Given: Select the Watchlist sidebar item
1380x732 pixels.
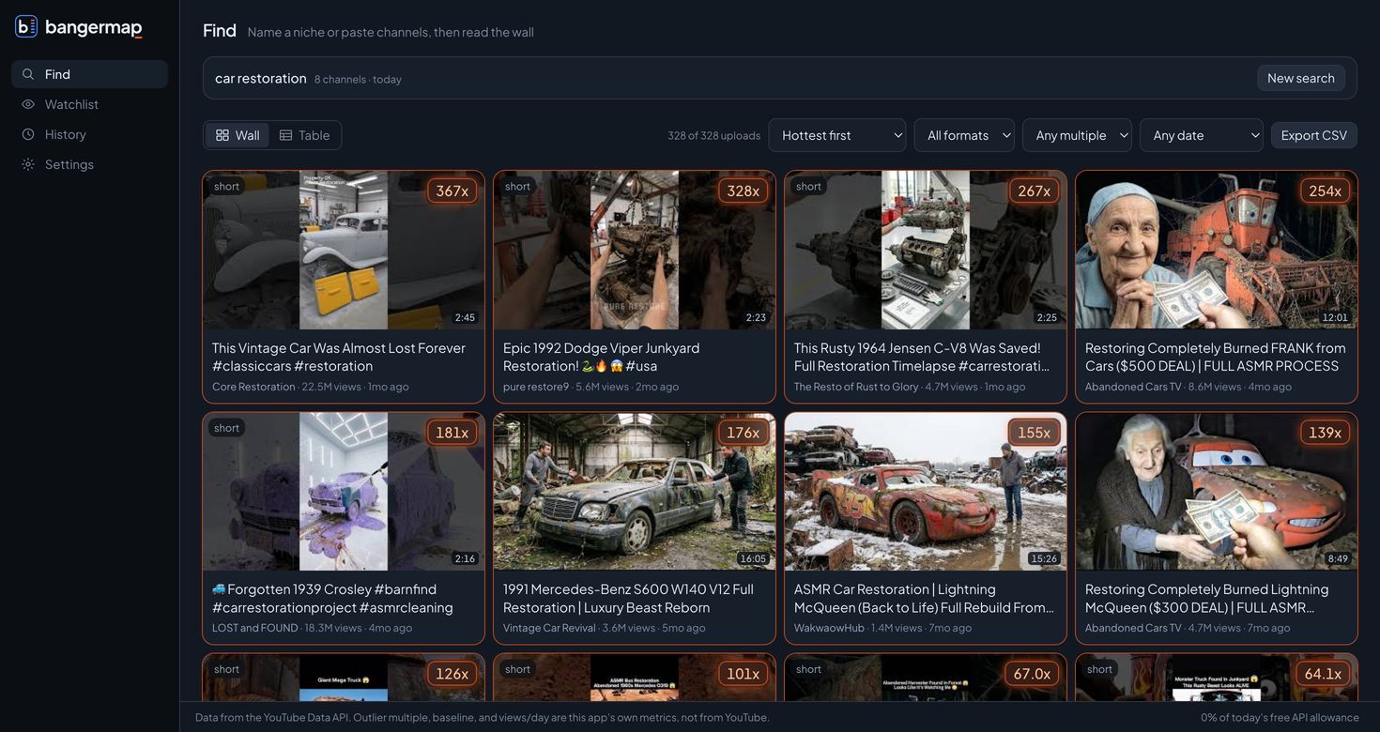Looking at the screenshot, I should click(x=89, y=104).
